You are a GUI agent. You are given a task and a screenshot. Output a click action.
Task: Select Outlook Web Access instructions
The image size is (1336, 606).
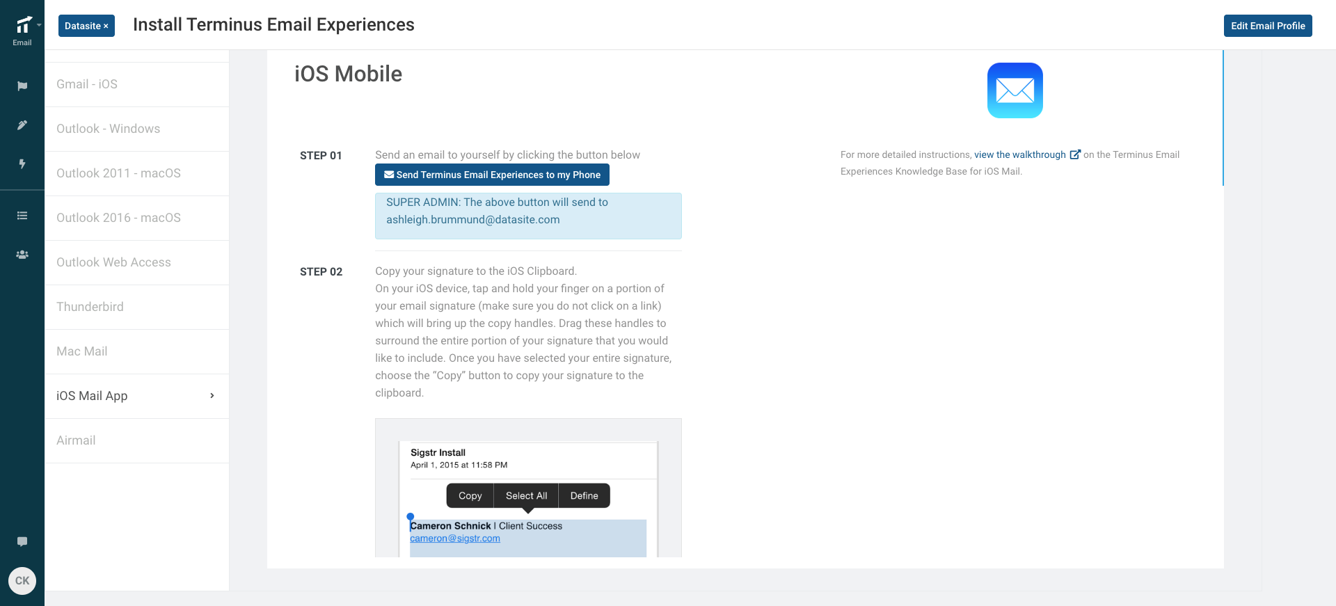(137, 263)
